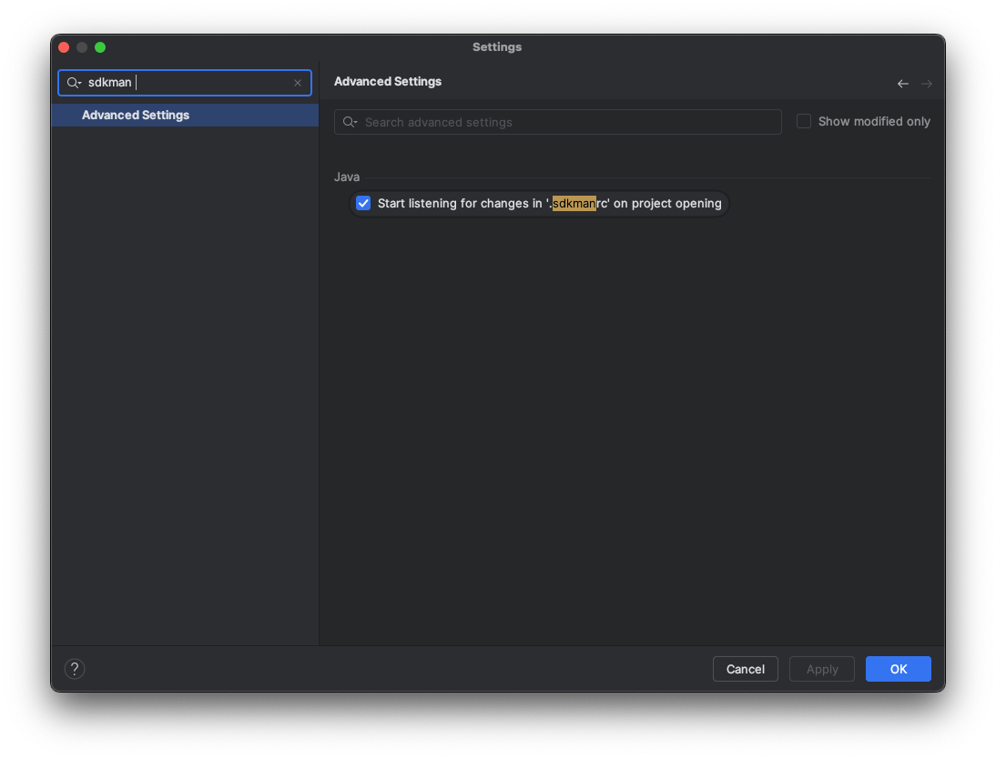Navigate forward using the right arrow icon
The width and height of the screenshot is (996, 759).
[x=927, y=83]
